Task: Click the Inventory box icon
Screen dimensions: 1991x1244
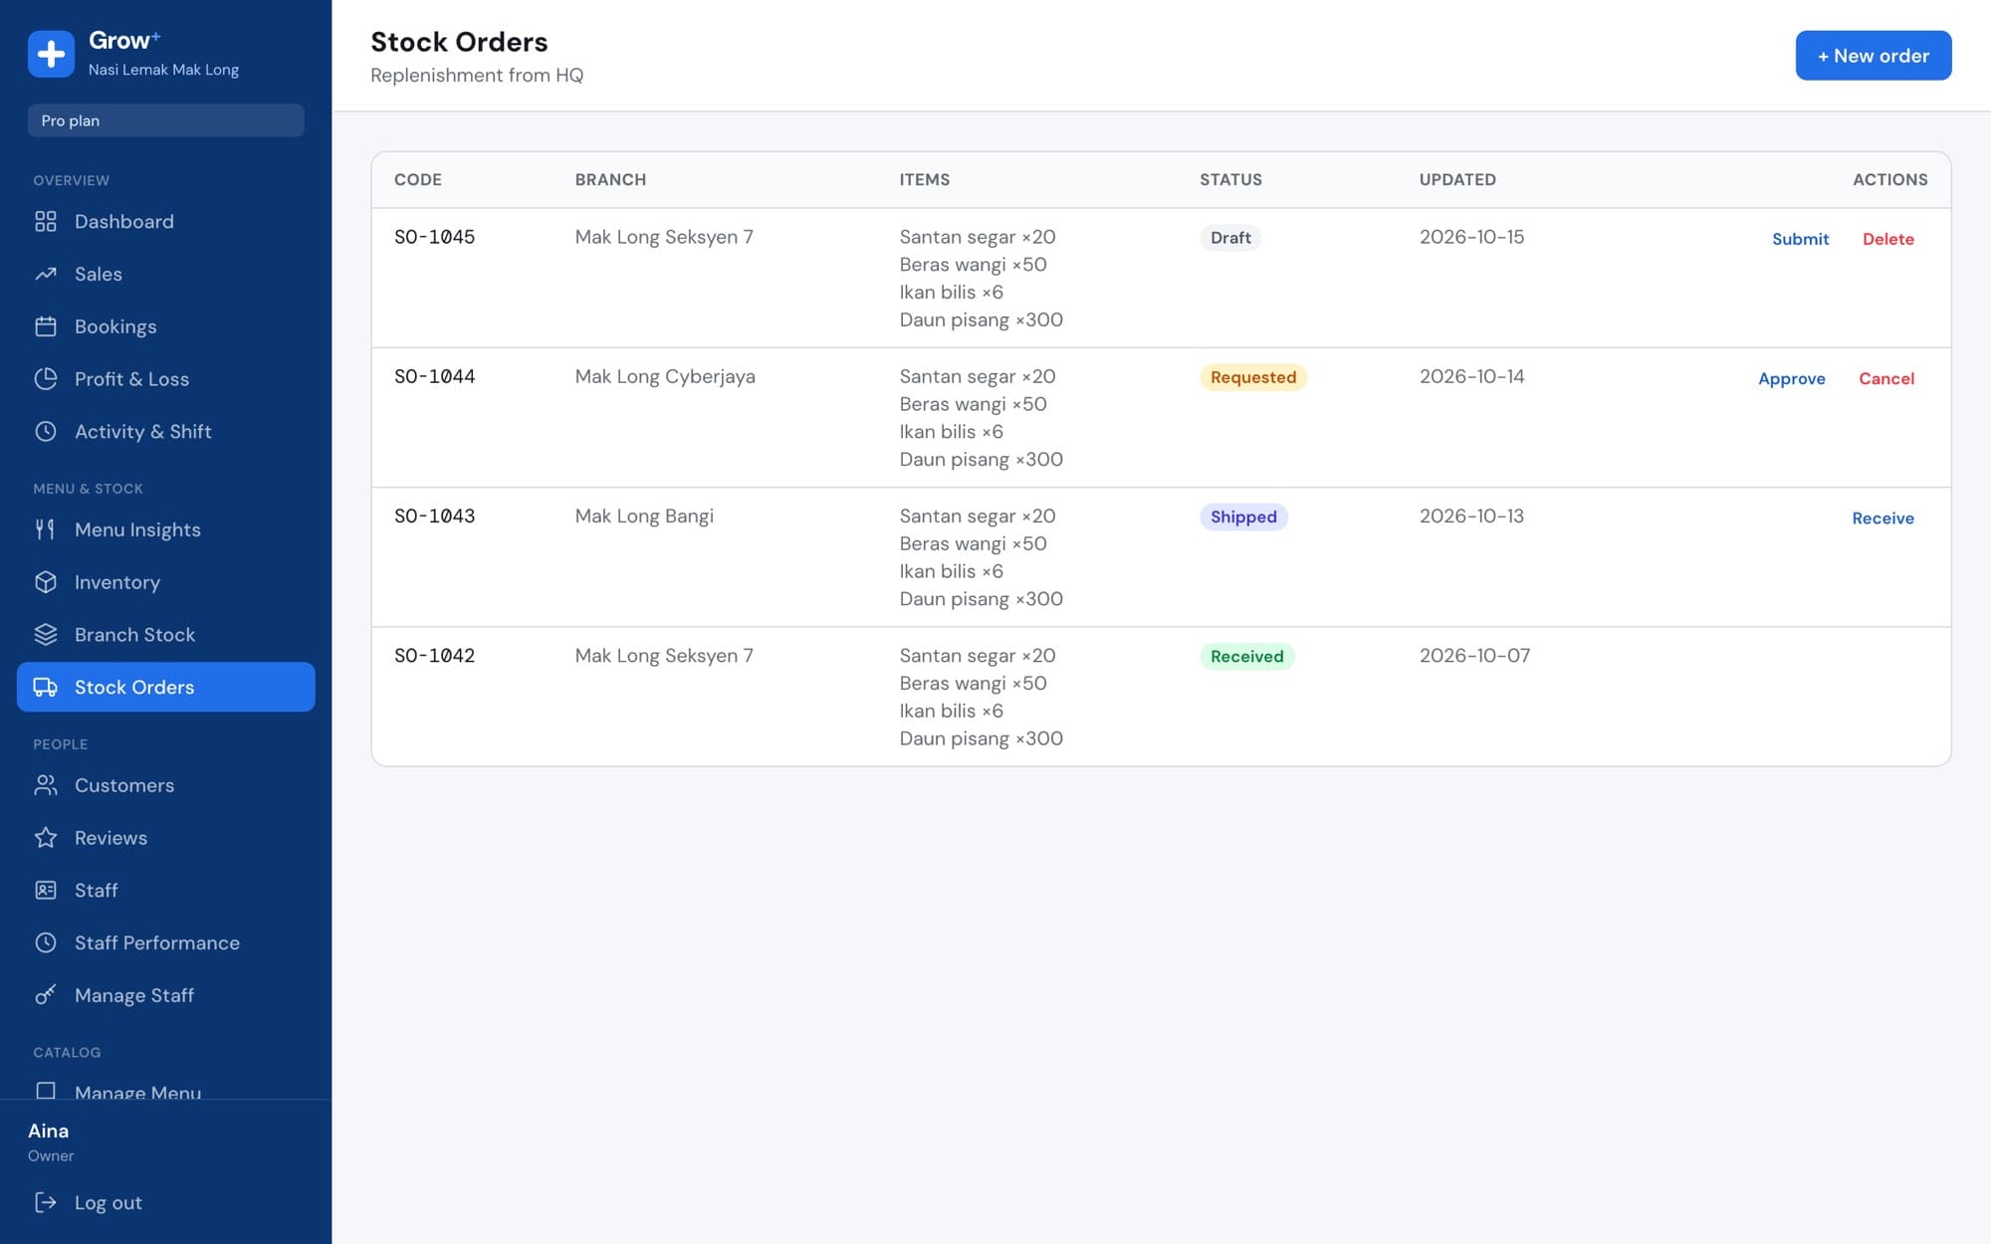Action: pos(46,582)
